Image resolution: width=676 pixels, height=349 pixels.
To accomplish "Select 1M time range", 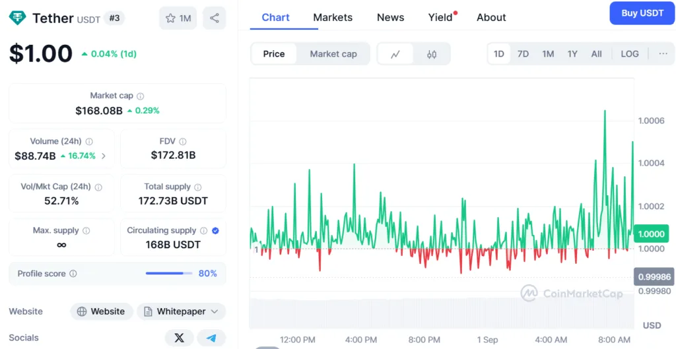I will pyautogui.click(x=548, y=54).
